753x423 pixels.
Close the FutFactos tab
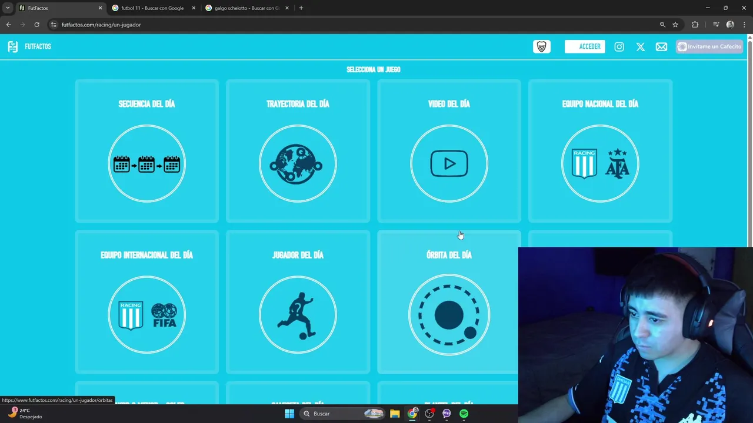(100, 8)
